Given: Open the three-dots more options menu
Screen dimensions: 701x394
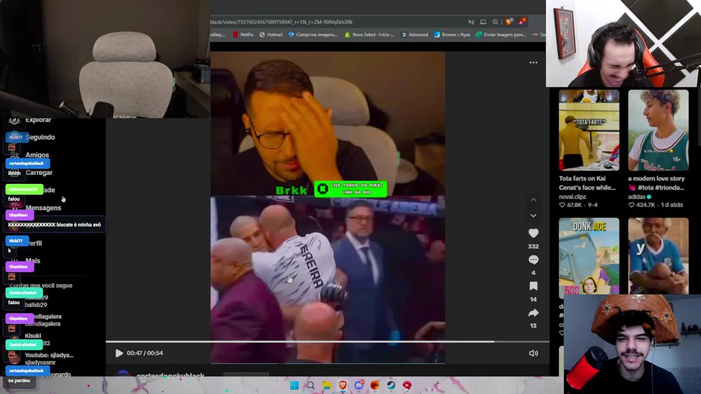Looking at the screenshot, I should point(533,62).
